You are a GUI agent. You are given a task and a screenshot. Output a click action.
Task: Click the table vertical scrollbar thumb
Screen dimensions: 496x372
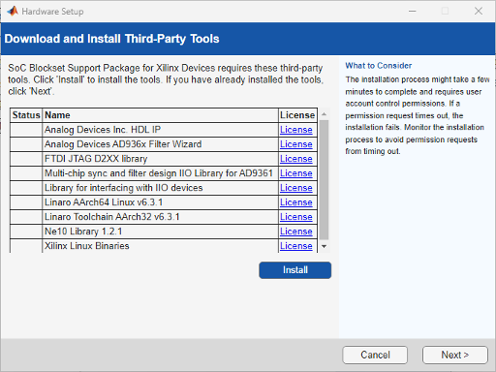325,179
